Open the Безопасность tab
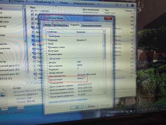 click(60, 25)
